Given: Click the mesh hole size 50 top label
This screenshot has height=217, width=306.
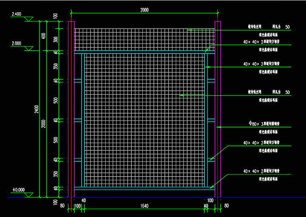Looking at the screenshot, I should coord(287,27).
